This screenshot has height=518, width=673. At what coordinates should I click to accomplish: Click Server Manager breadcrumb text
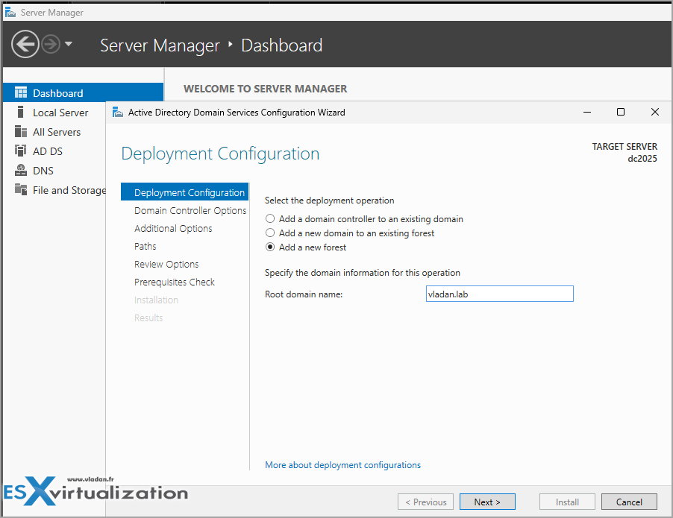[x=160, y=45]
